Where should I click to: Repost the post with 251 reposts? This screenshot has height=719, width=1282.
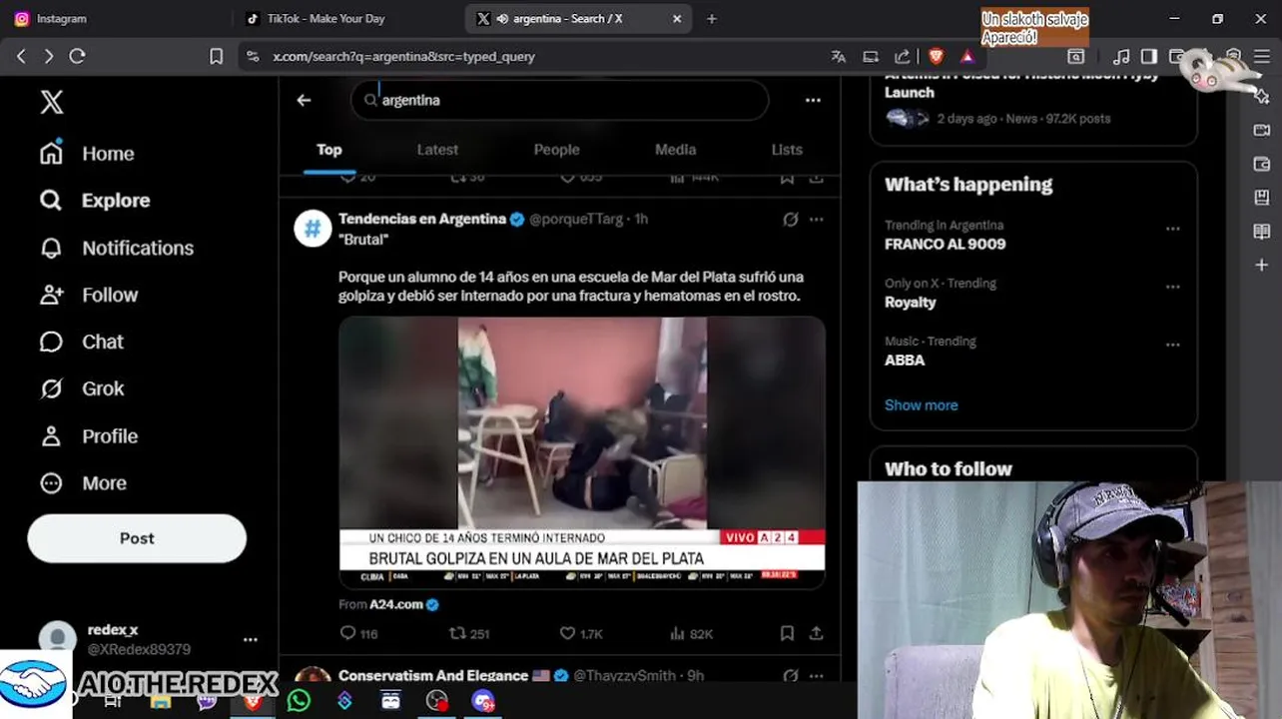[x=469, y=633]
